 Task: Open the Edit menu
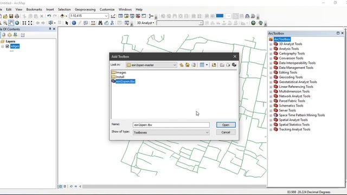[x=9, y=10]
